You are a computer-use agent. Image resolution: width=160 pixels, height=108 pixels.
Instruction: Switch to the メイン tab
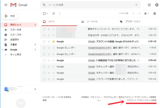click(x=59, y=22)
